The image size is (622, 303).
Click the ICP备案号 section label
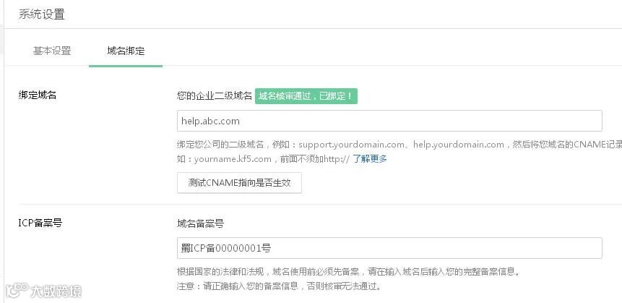click(40, 223)
